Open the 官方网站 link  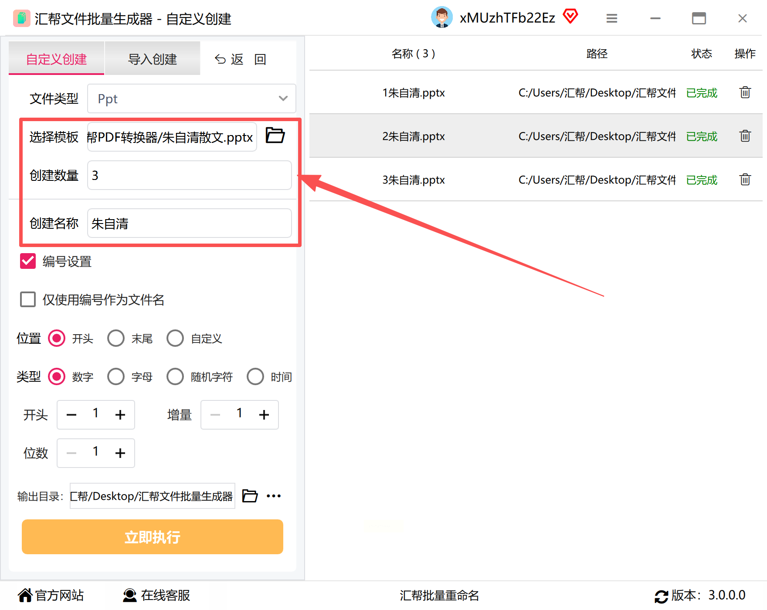pyautogui.click(x=51, y=595)
